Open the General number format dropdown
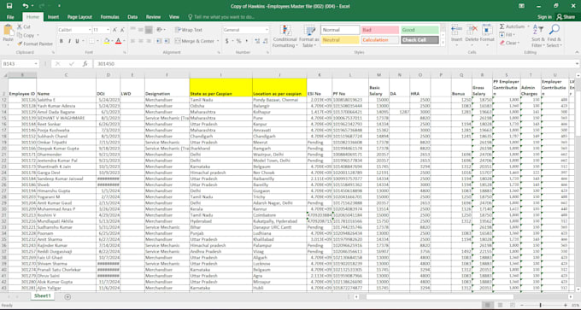Screen dimensions: 581x310 click(267, 30)
